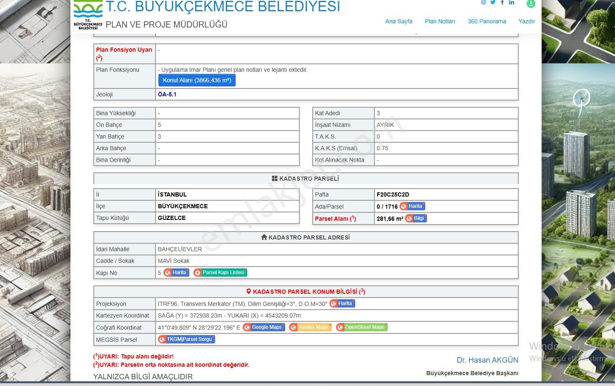The width and height of the screenshot is (615, 386).
Task: Click the parcel area value 281,66 m²
Action: pyautogui.click(x=390, y=219)
